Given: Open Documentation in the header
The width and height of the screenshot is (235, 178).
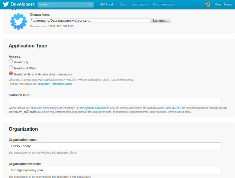Looking at the screenshot, I should pos(164,4).
